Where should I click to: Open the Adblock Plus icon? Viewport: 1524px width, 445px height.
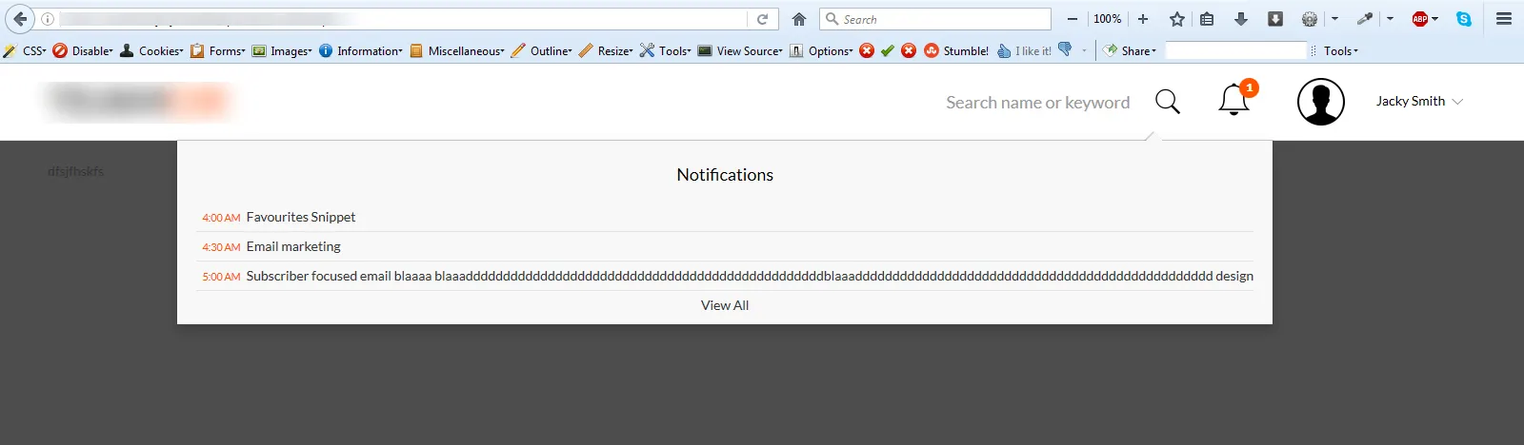[1420, 19]
